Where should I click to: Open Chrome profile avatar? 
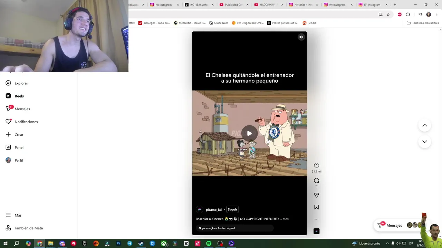pyautogui.click(x=429, y=14)
